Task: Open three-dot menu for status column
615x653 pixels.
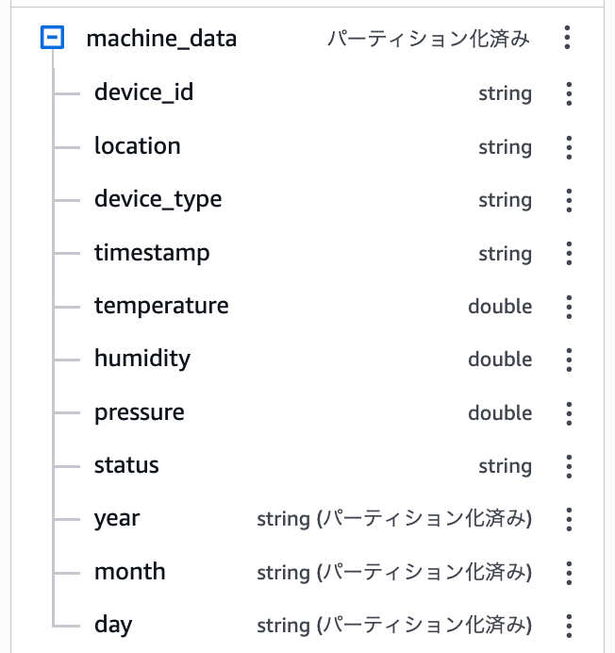Action: [568, 466]
